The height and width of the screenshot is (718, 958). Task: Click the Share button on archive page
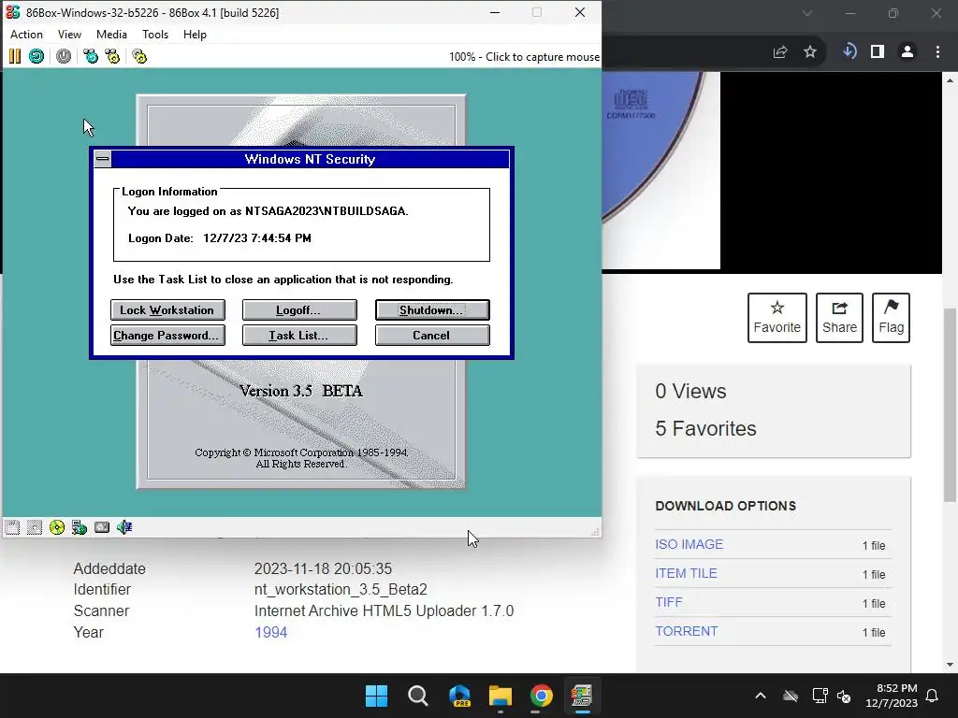pyautogui.click(x=839, y=318)
